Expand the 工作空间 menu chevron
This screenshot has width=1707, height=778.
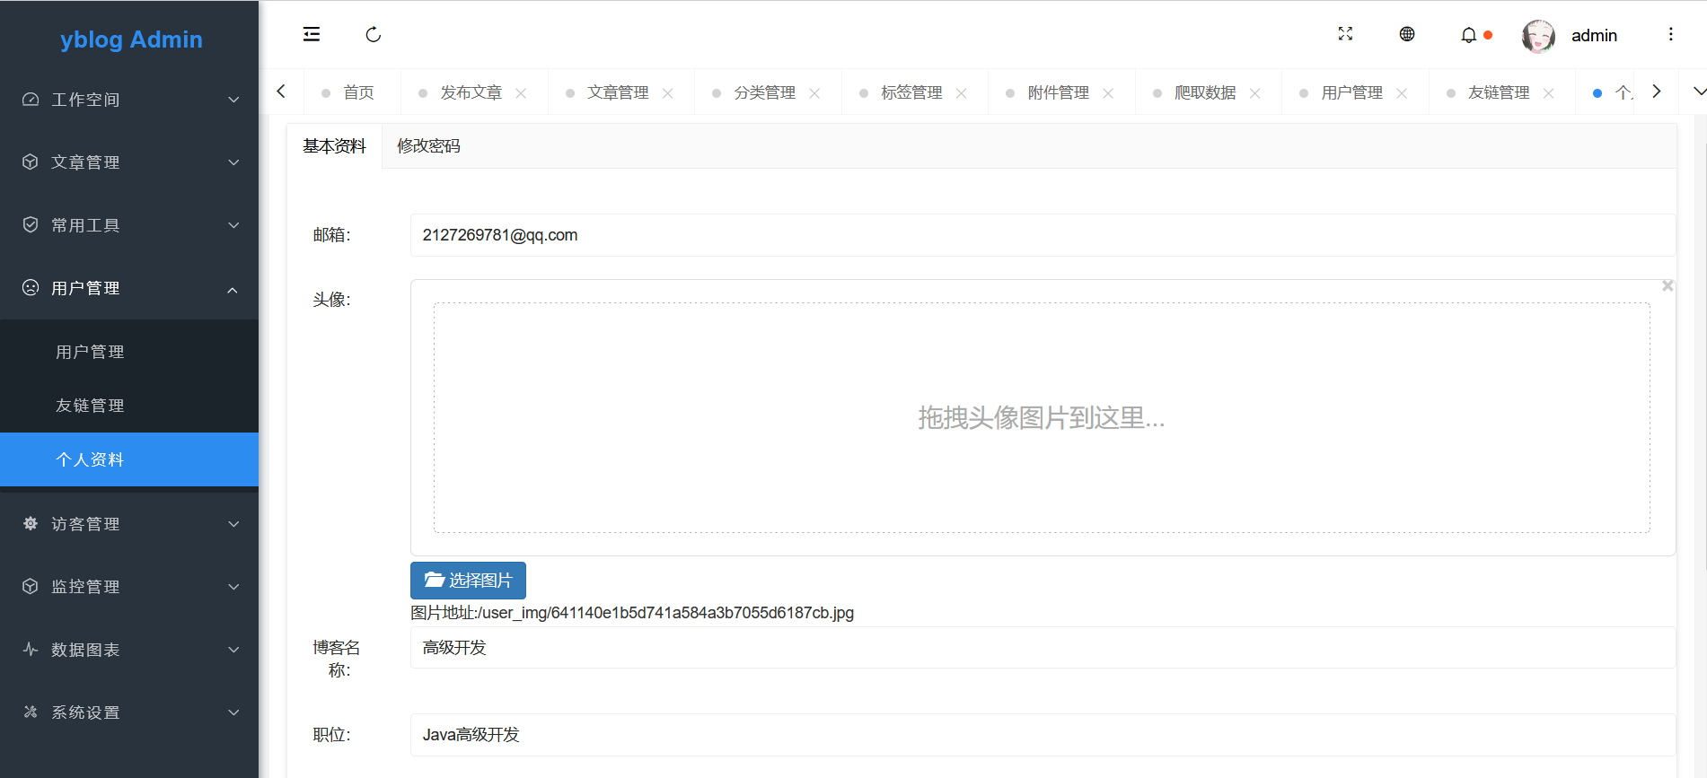click(x=233, y=100)
